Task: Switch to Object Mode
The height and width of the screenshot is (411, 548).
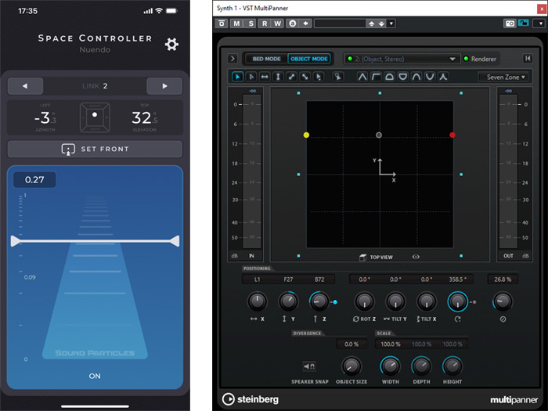Action: (308, 59)
